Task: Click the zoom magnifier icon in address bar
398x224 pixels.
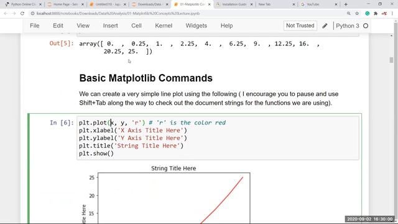Action: click(348, 14)
